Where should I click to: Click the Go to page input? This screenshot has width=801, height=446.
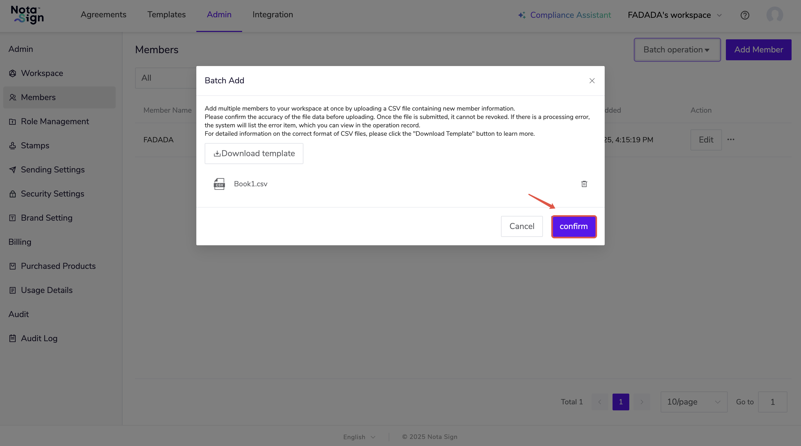coord(772,402)
